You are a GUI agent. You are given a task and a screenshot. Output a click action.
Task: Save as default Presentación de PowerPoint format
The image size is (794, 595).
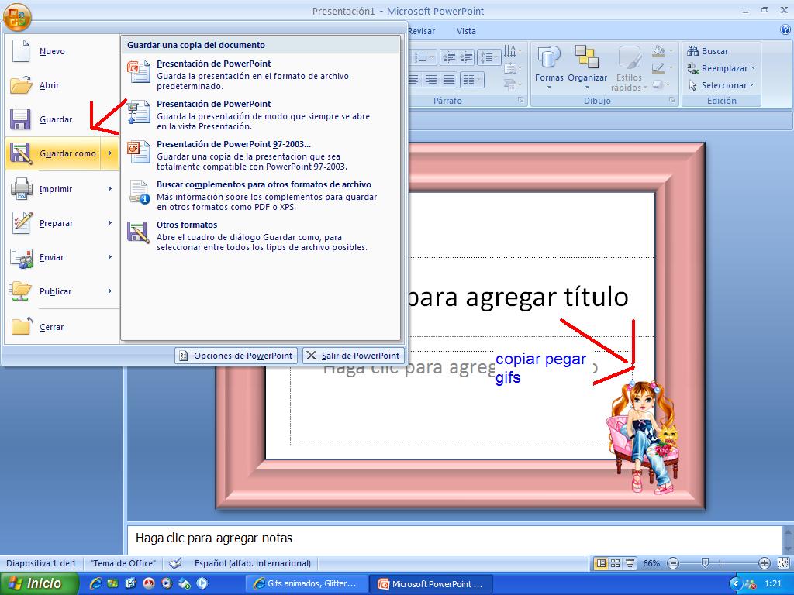(x=261, y=74)
